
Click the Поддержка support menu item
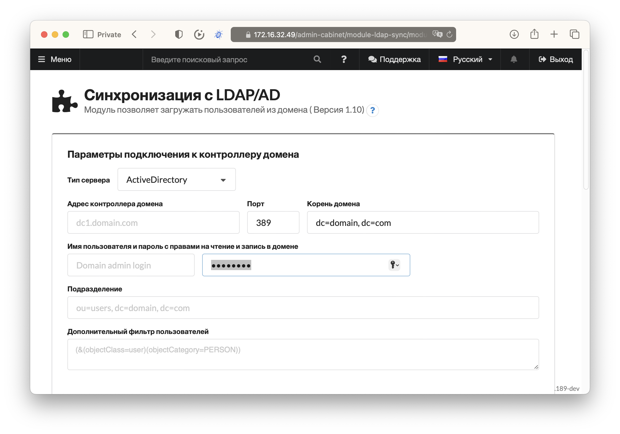click(394, 59)
